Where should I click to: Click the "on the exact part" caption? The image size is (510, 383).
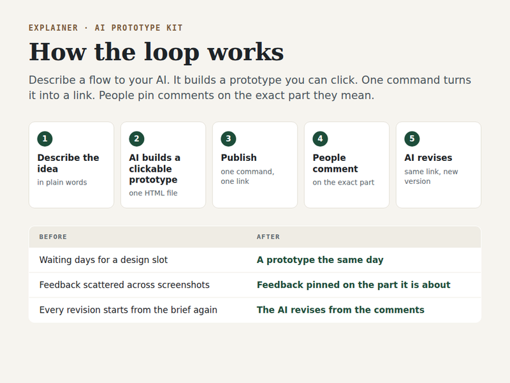click(x=344, y=183)
